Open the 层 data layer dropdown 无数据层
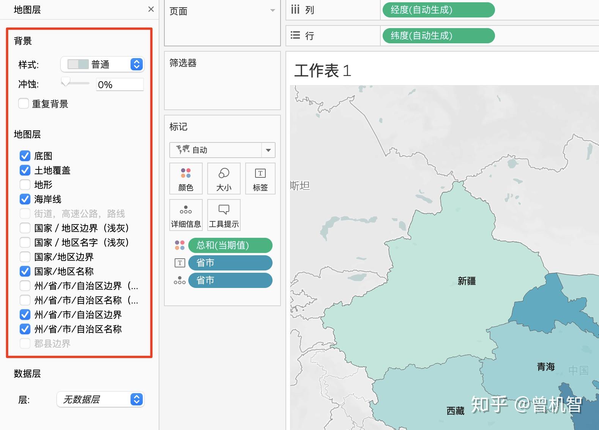 (101, 399)
